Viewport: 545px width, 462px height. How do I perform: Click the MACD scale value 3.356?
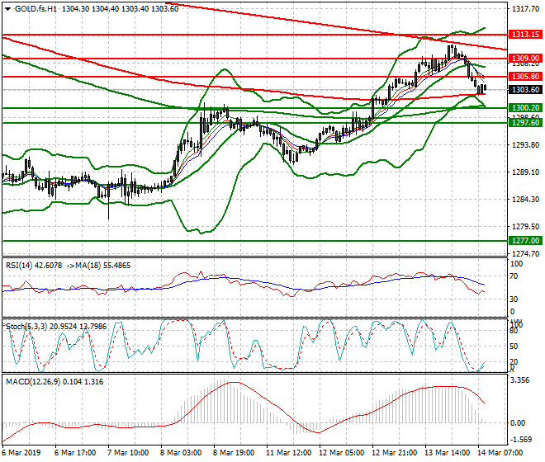(520, 380)
